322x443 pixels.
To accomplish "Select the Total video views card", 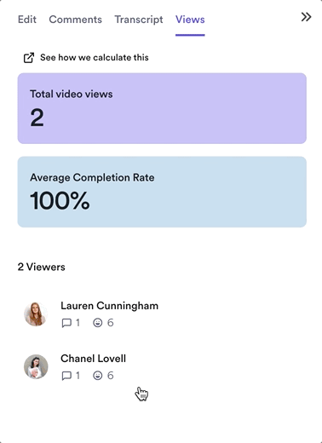I will tap(162, 108).
